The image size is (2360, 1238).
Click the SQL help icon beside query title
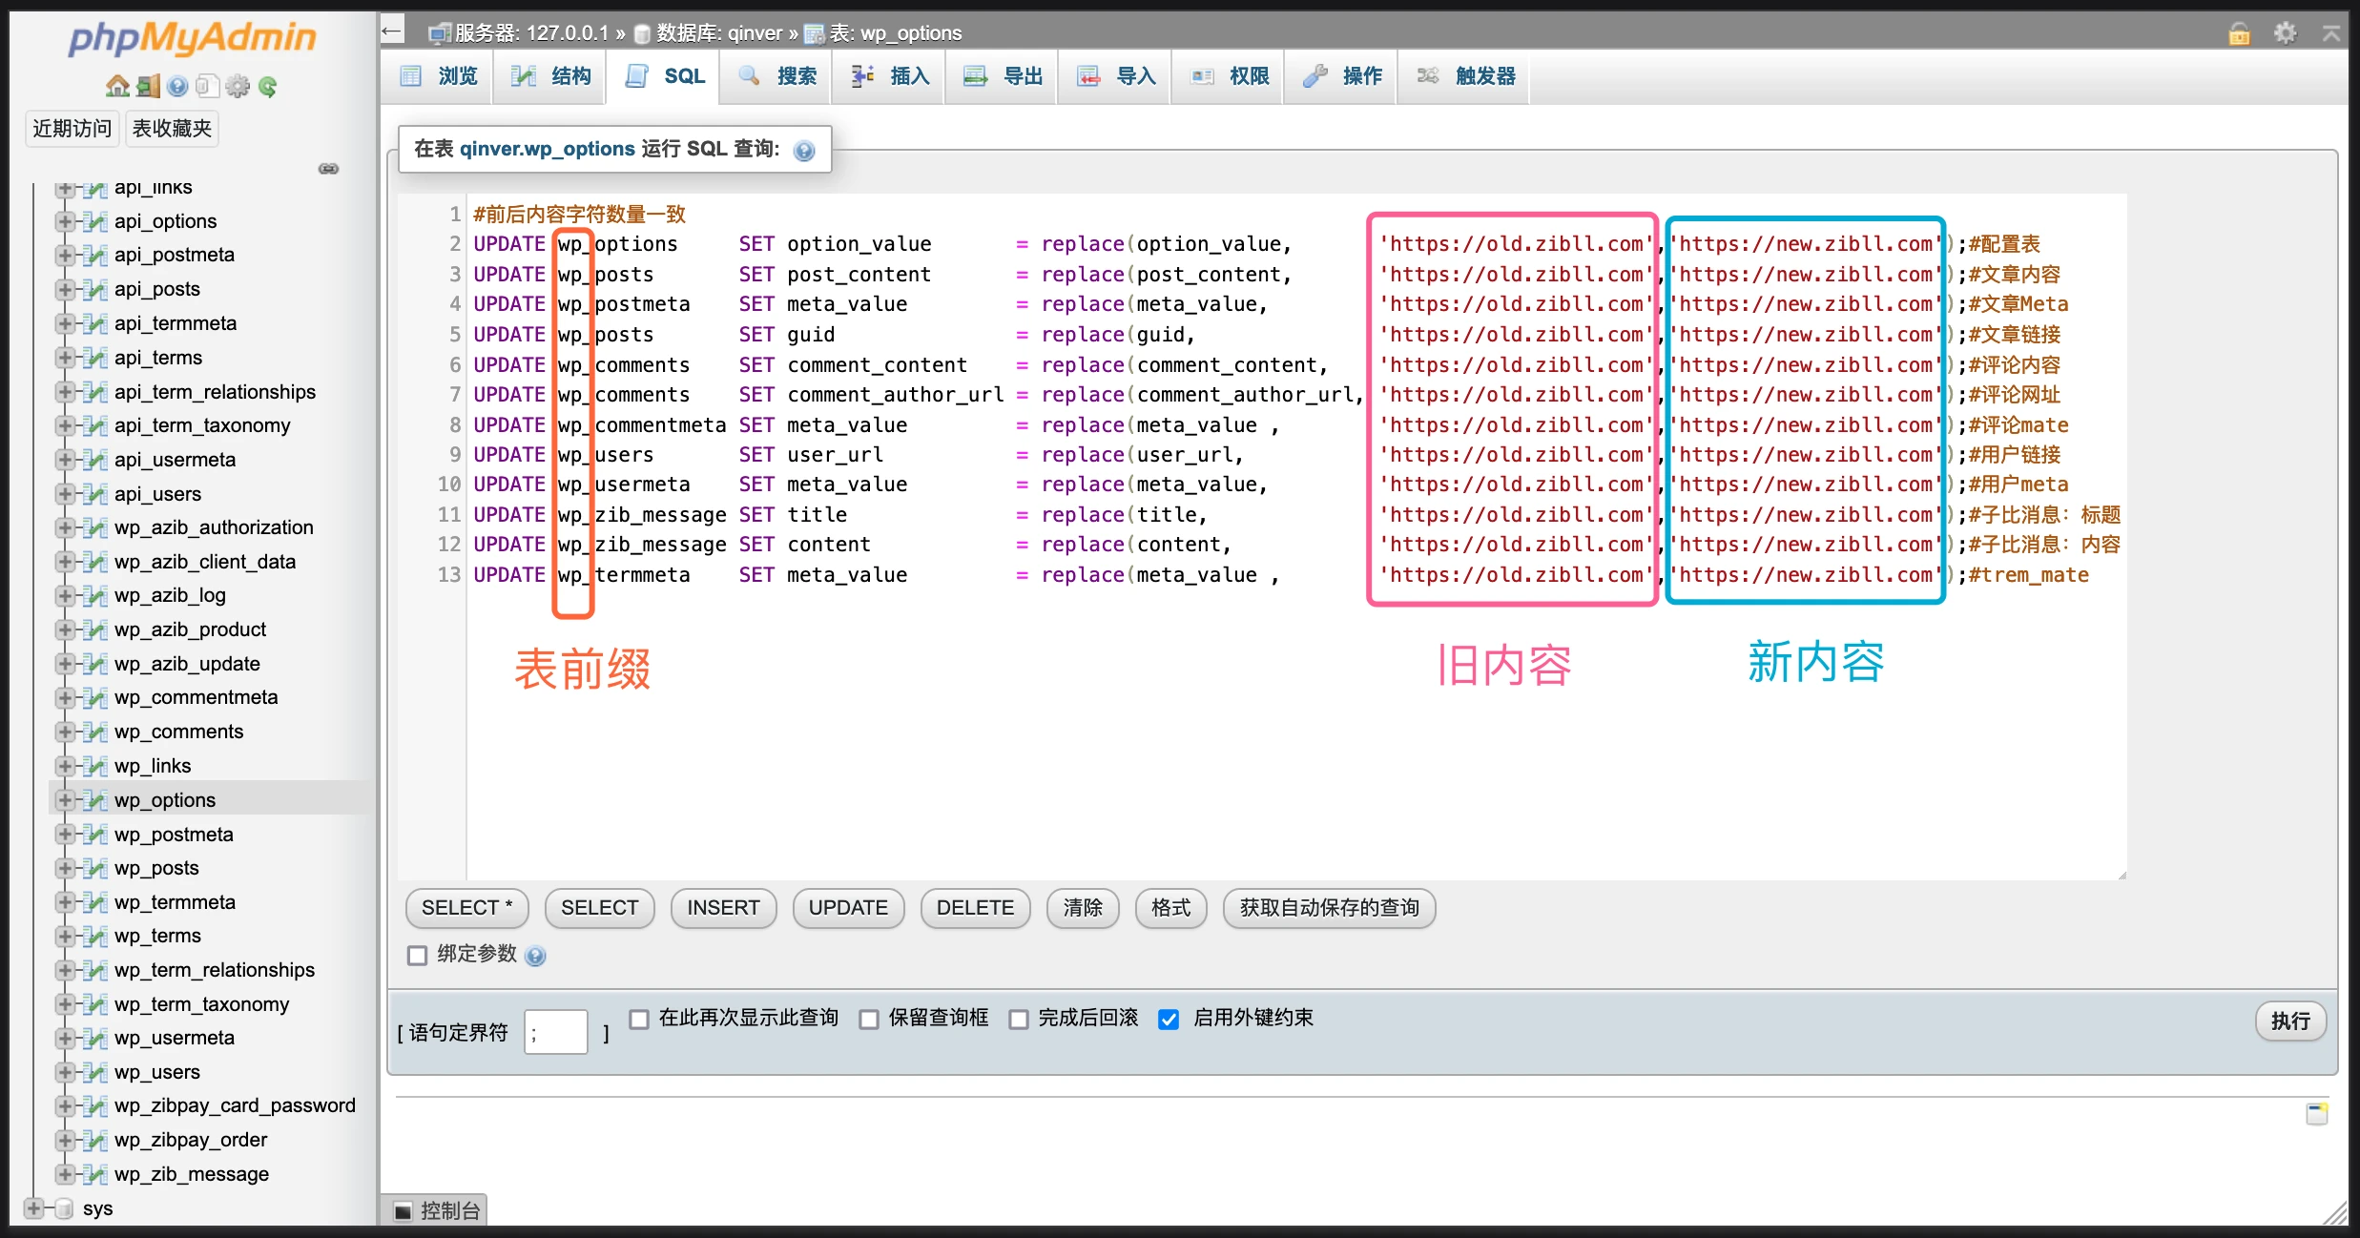(804, 151)
